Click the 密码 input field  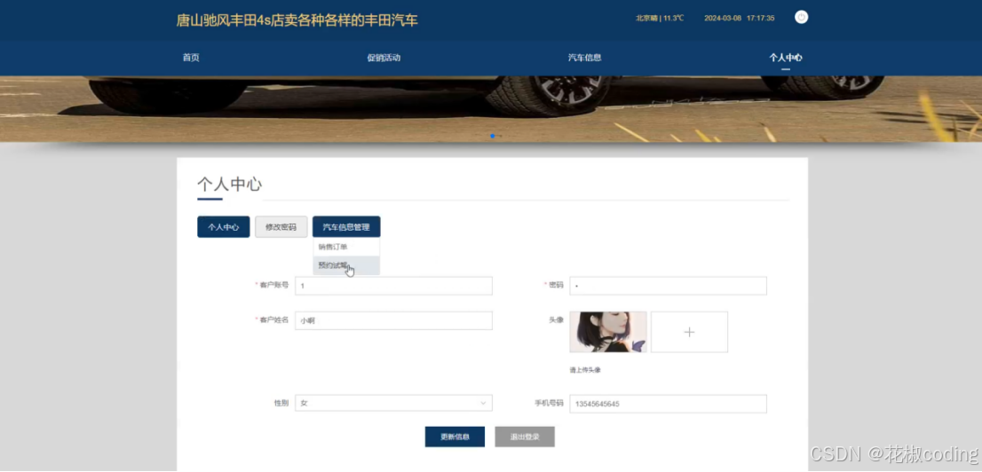click(x=668, y=286)
